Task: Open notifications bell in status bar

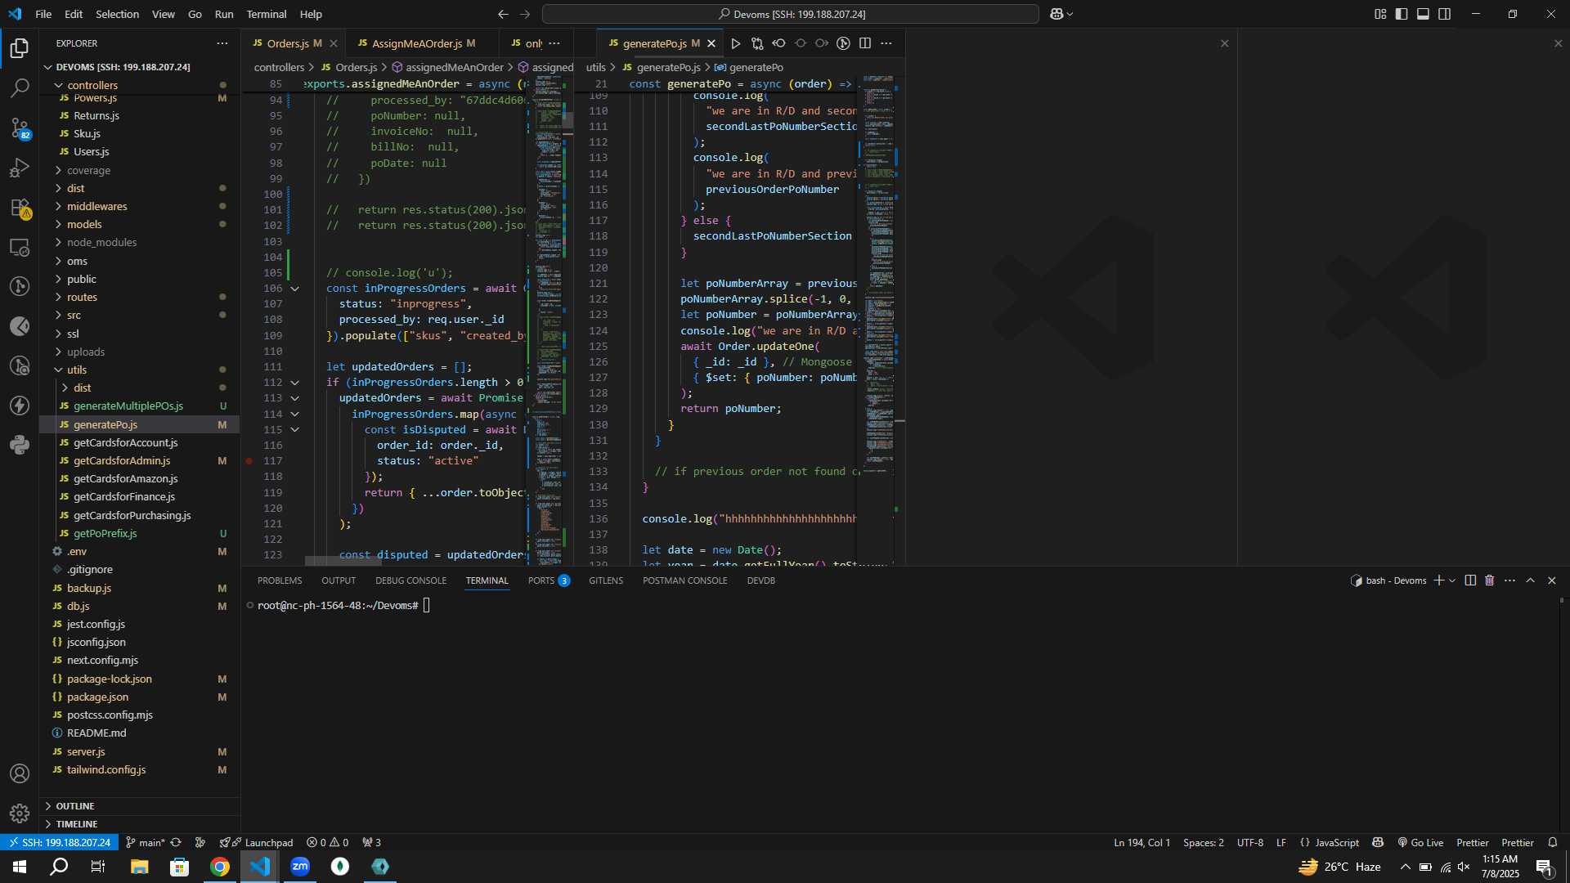Action: pos(1552,842)
